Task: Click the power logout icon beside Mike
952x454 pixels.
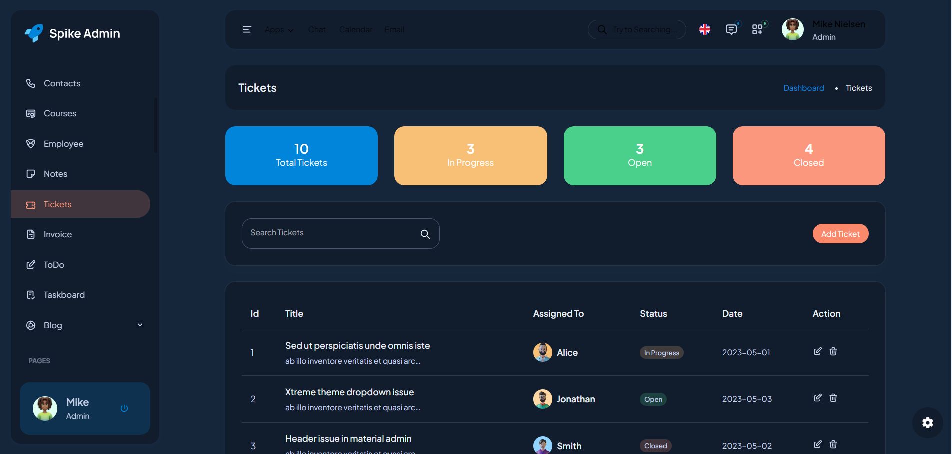Action: (124, 408)
